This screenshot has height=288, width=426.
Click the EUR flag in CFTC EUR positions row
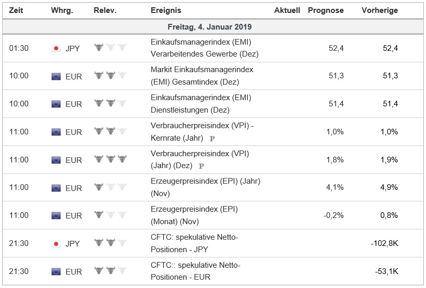(x=56, y=271)
